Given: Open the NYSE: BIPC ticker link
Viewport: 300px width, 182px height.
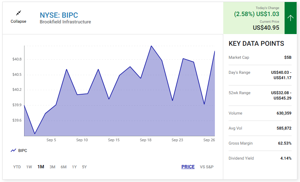Looking at the screenshot, I should click(x=59, y=15).
